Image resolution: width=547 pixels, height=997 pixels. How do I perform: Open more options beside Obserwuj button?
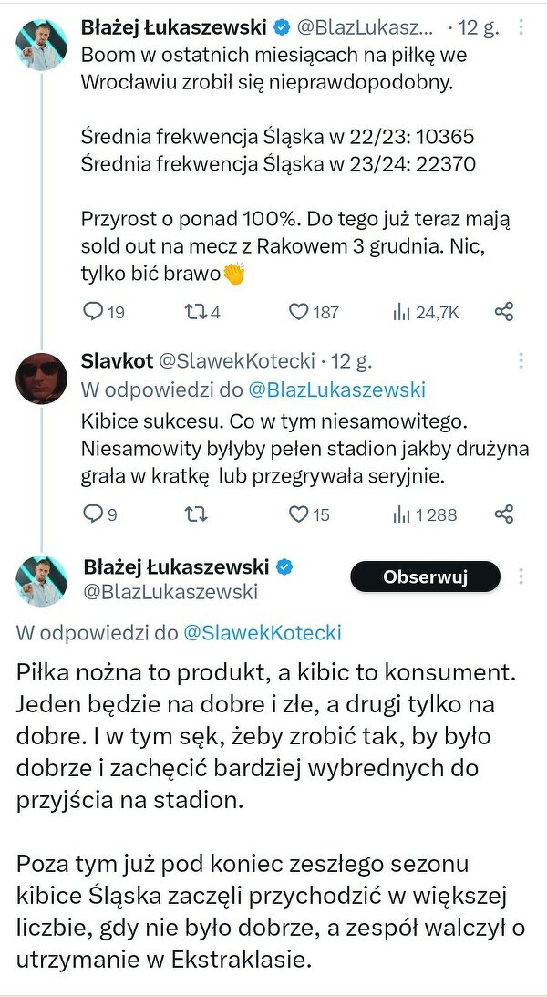(x=521, y=576)
